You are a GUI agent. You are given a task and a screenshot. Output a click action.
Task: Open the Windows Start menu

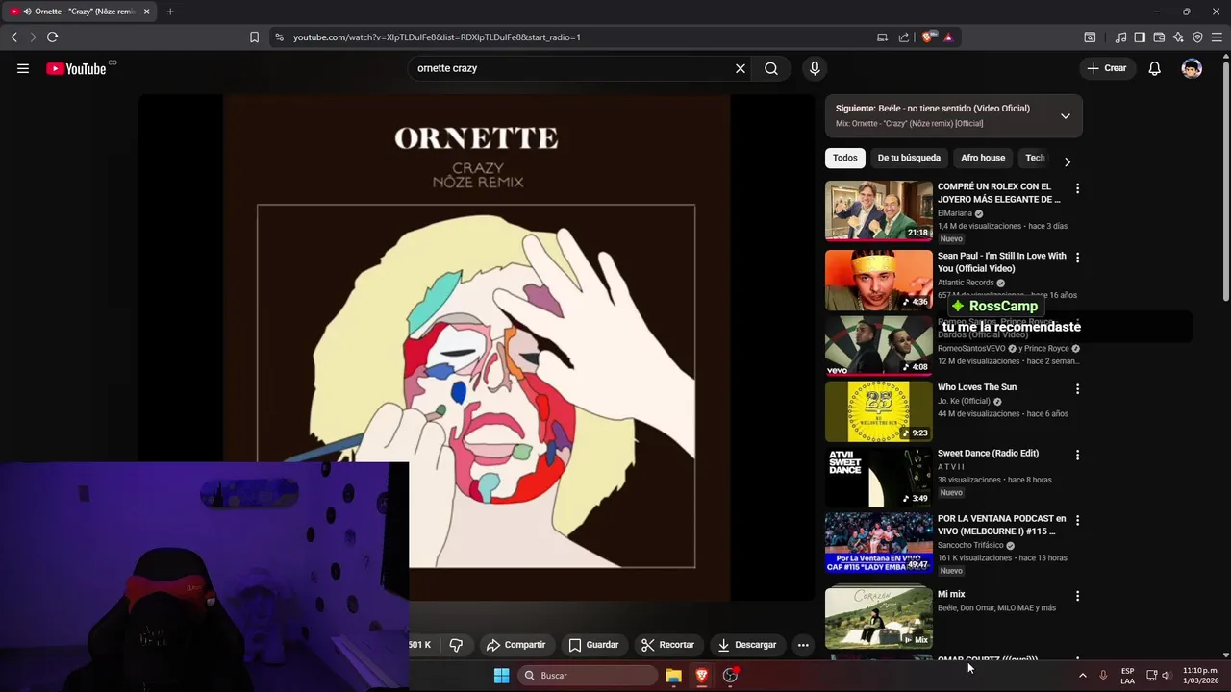[501, 676]
